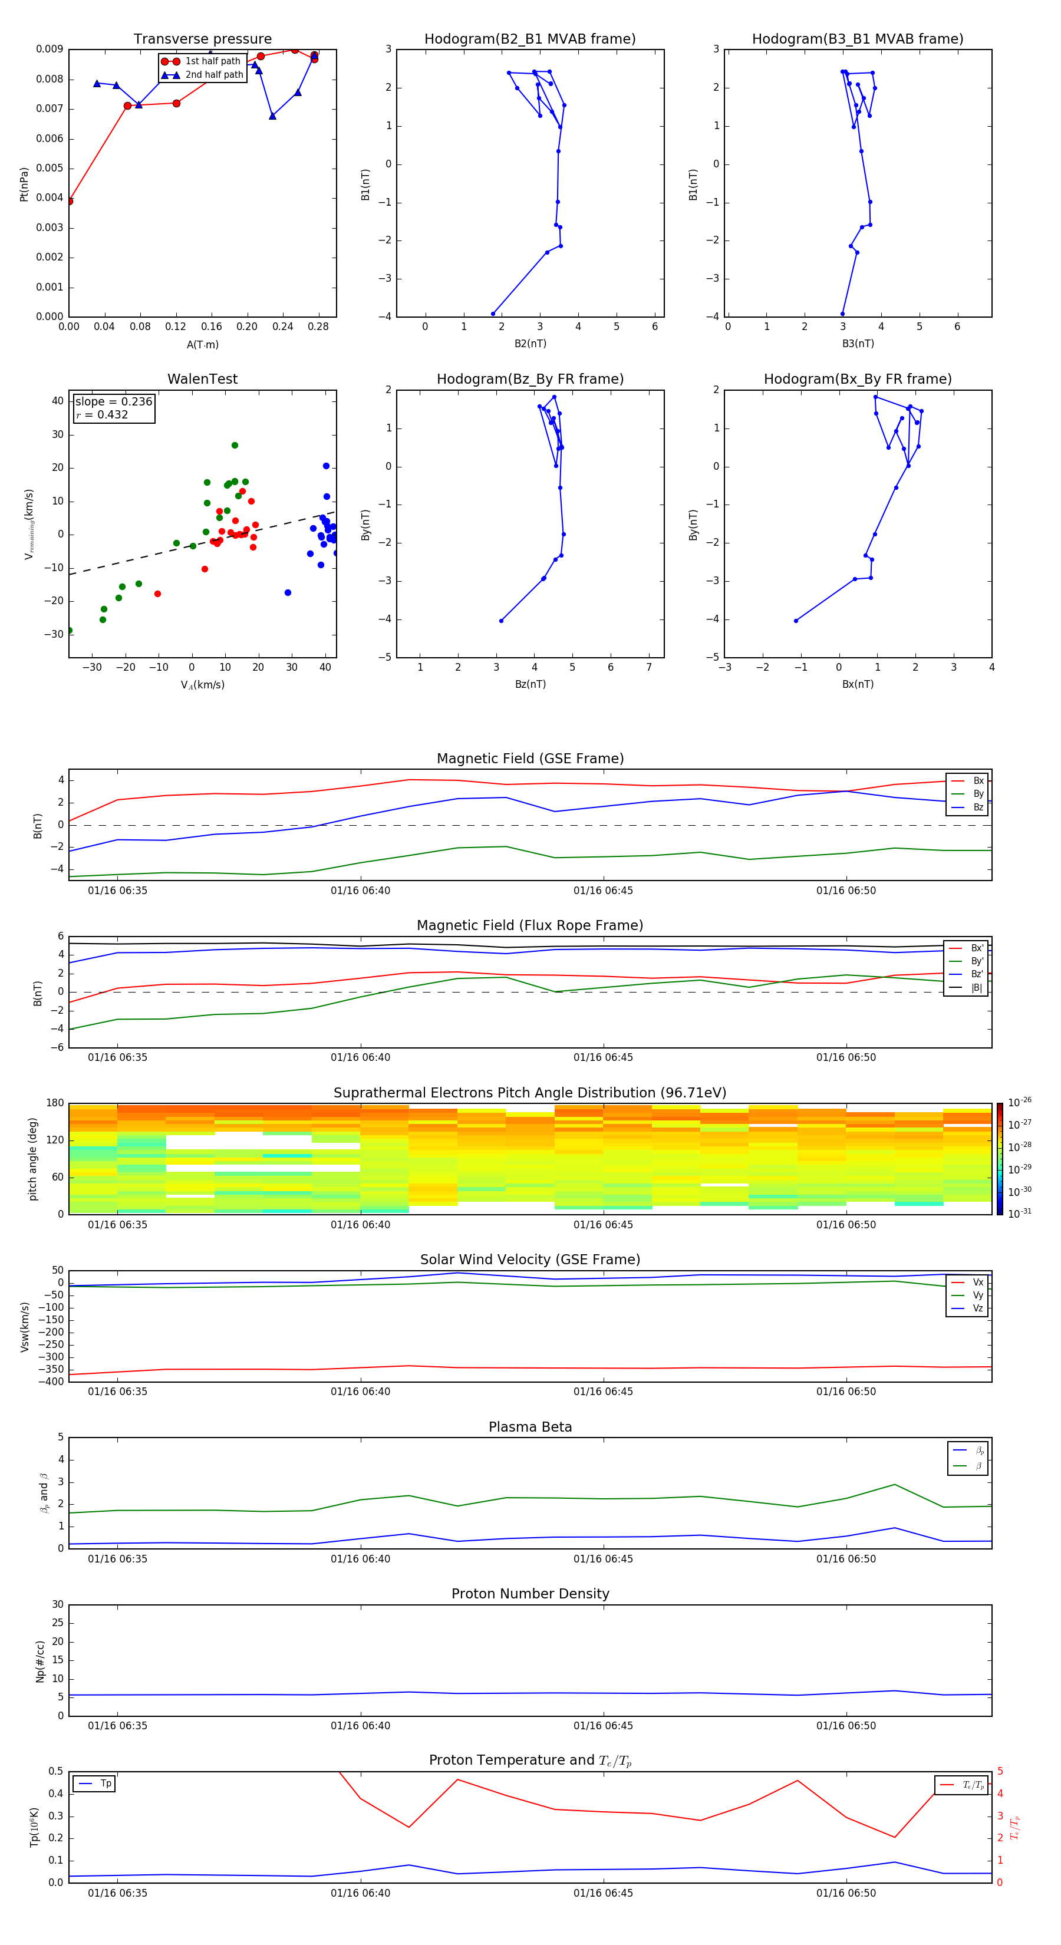Select the |B| entry in Flux Rope legend
The height and width of the screenshot is (1945, 1061).
click(967, 988)
